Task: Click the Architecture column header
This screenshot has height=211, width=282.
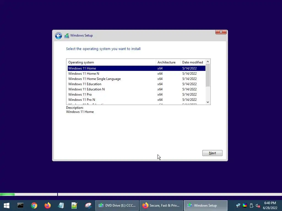Action: (168, 62)
